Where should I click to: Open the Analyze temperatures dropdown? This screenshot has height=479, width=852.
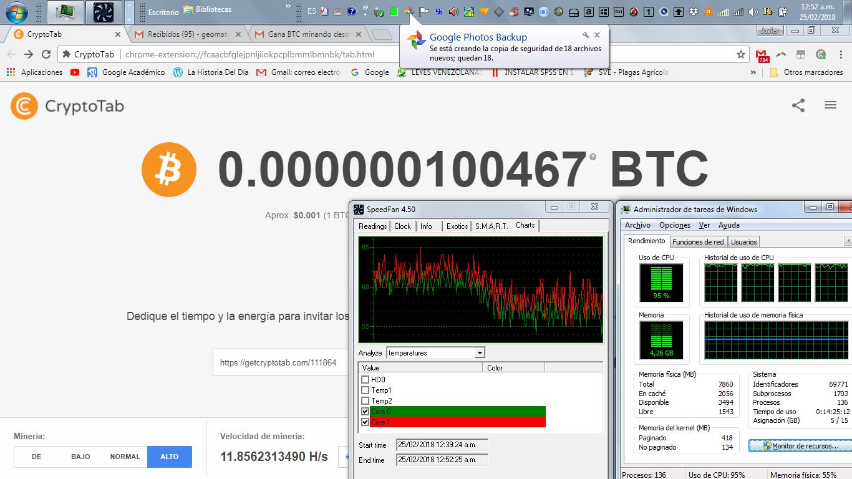[479, 352]
